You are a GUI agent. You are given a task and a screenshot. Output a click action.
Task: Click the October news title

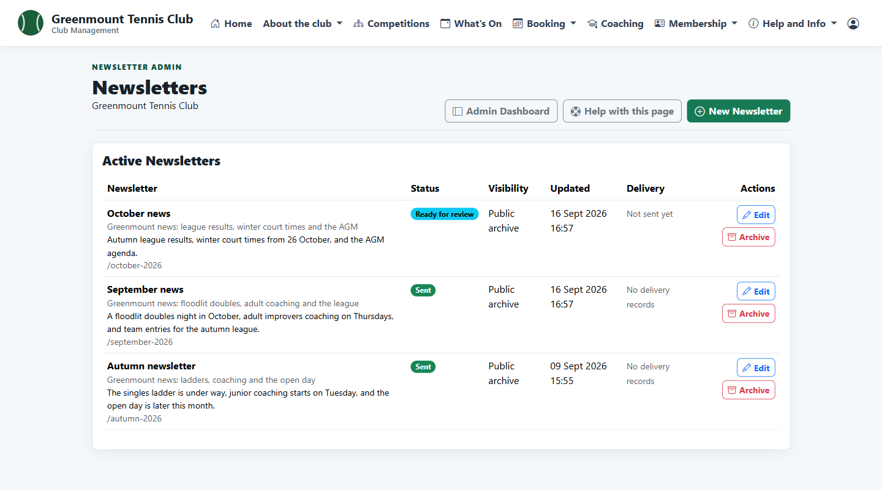138,214
